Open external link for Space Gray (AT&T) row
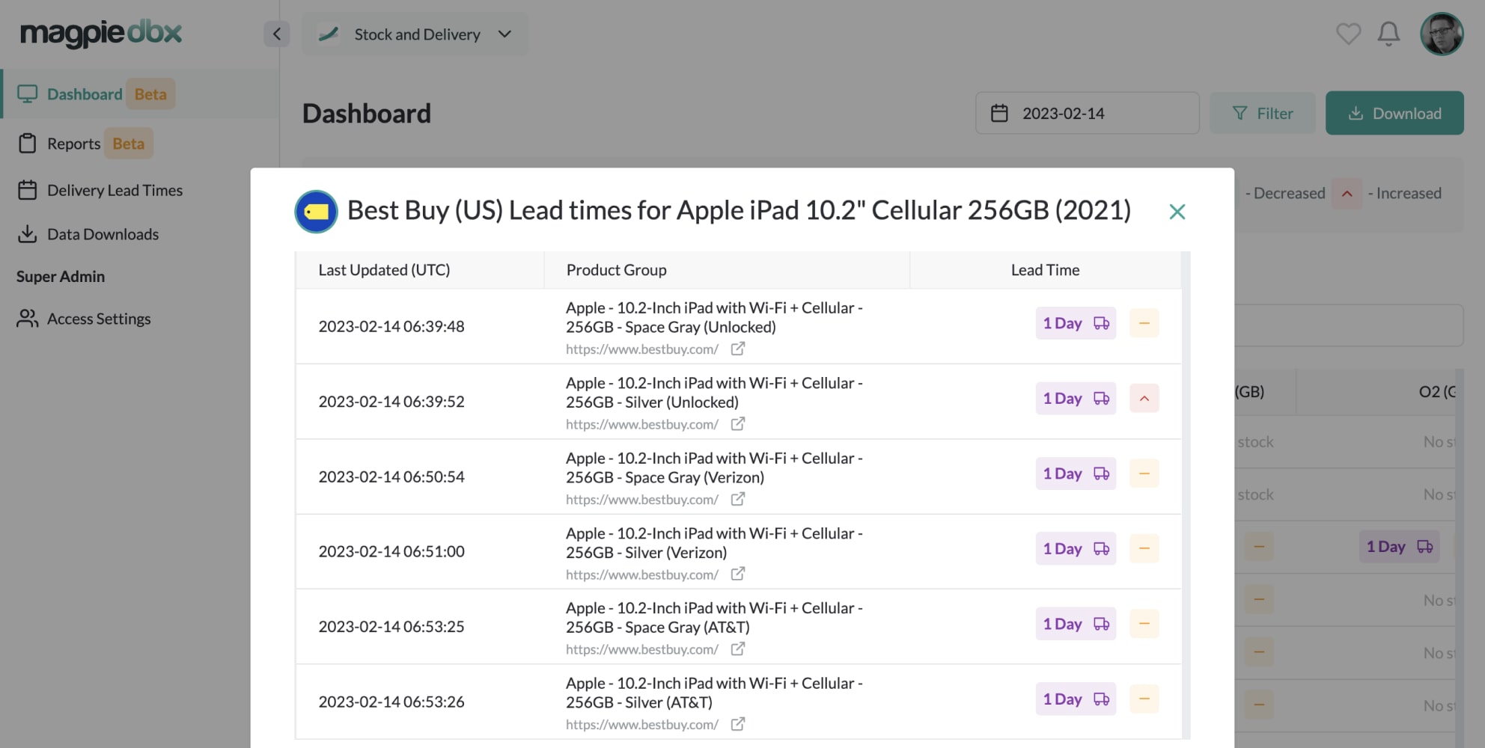The image size is (1485, 748). click(737, 649)
